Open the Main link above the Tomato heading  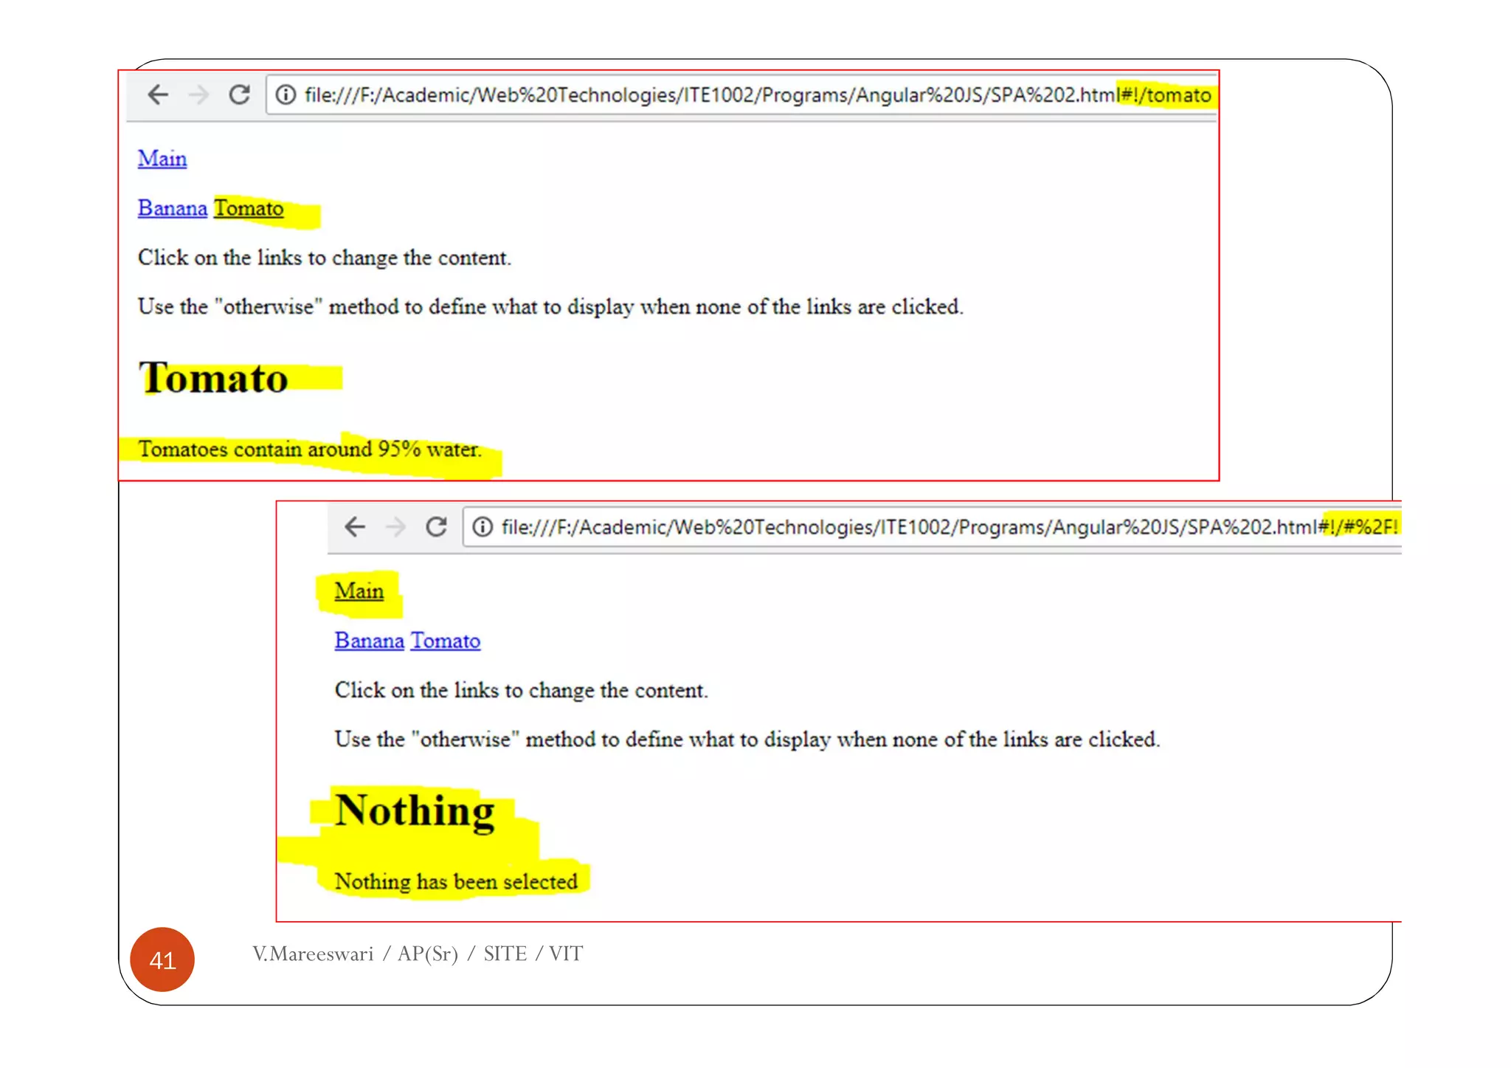[x=162, y=159]
